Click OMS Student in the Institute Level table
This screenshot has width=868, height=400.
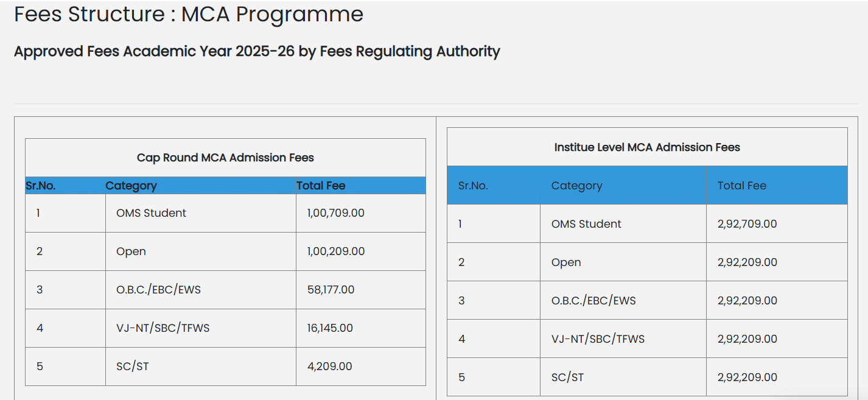[x=586, y=224]
